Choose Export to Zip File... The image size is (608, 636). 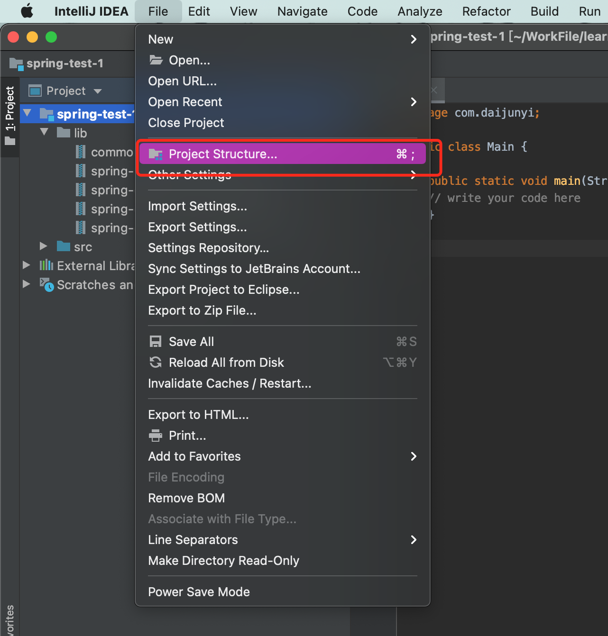pos(283,310)
